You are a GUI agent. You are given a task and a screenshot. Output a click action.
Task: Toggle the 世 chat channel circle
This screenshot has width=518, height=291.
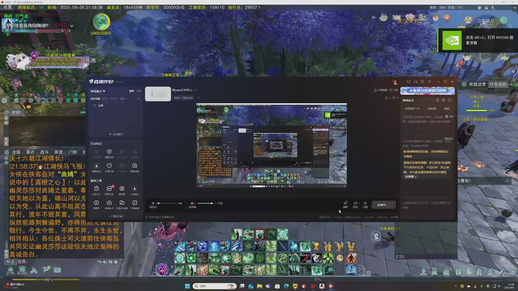[x=31, y=100]
